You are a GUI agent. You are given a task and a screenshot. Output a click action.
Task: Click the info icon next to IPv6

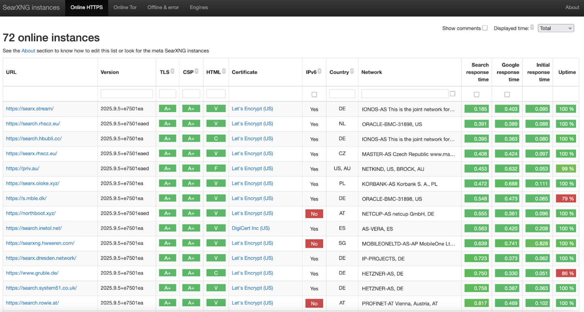point(320,72)
